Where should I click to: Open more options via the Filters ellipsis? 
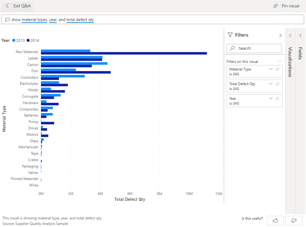point(279,61)
